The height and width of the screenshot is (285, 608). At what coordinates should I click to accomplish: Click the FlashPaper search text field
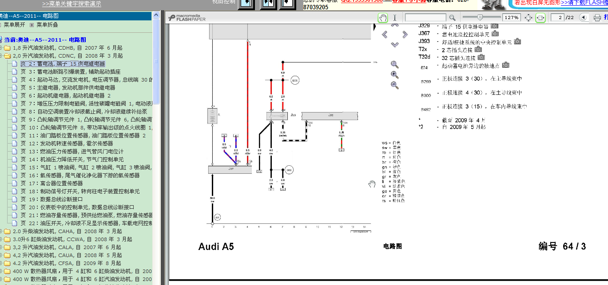[425, 18]
